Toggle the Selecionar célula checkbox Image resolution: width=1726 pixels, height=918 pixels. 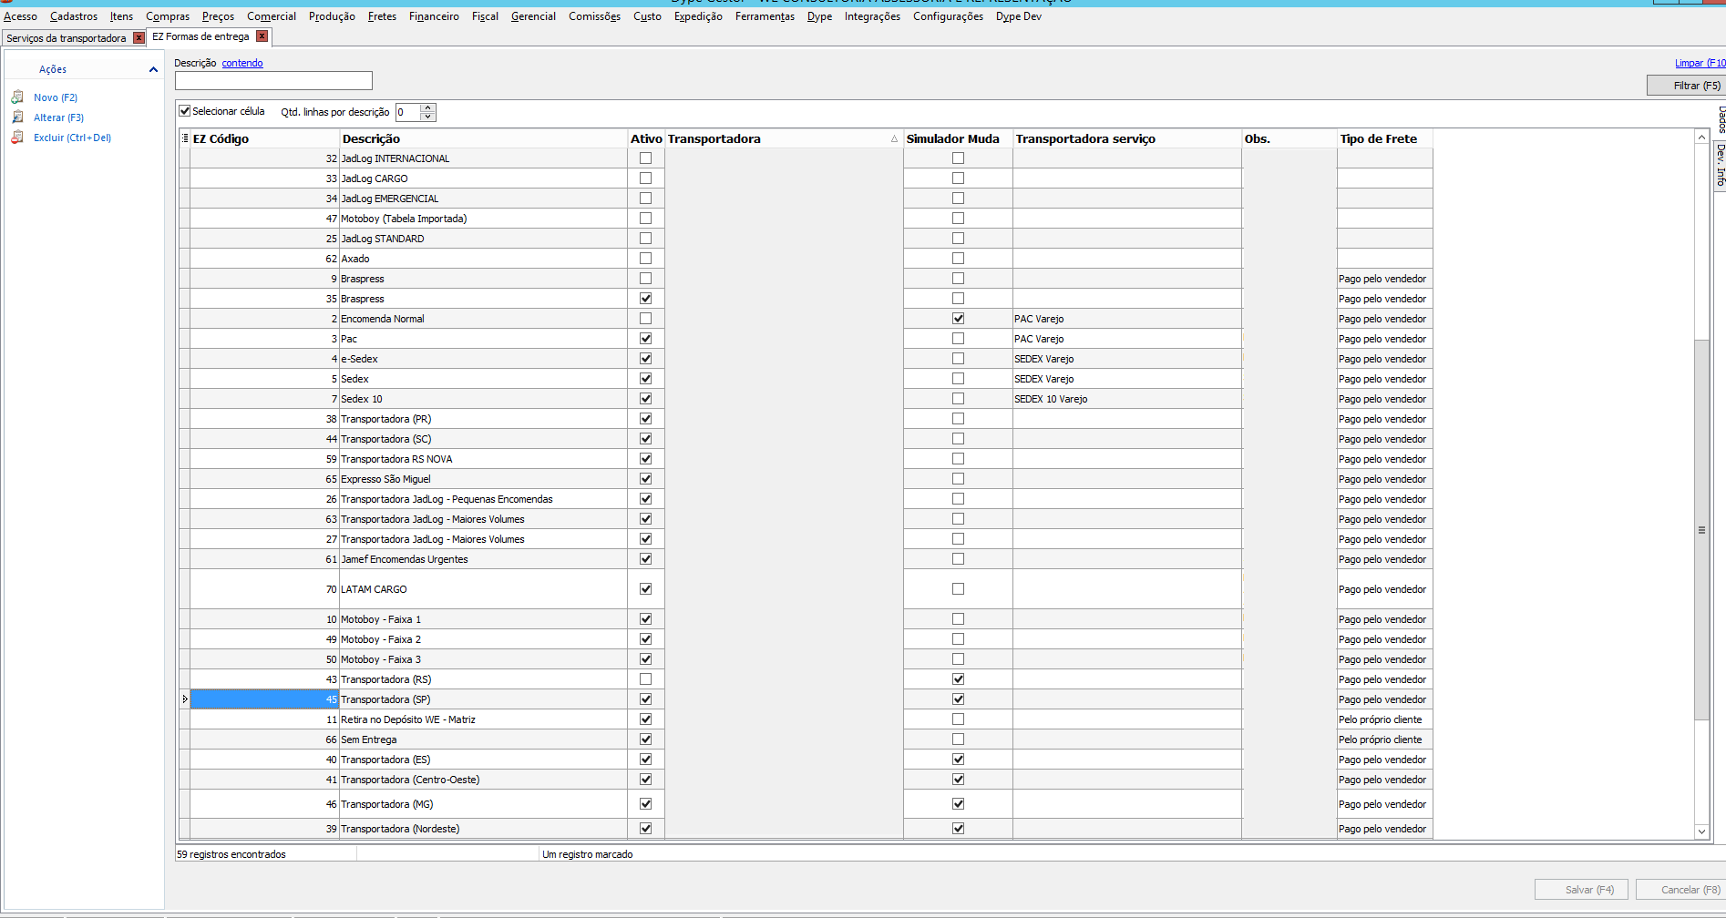tap(185, 111)
